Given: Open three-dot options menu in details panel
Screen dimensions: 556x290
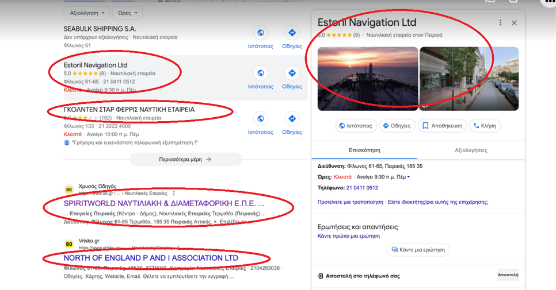Looking at the screenshot, I should click(x=500, y=23).
